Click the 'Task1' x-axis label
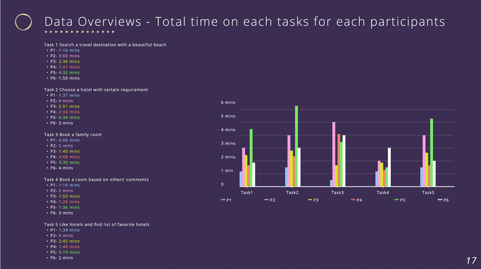481x269 pixels. 247,193
